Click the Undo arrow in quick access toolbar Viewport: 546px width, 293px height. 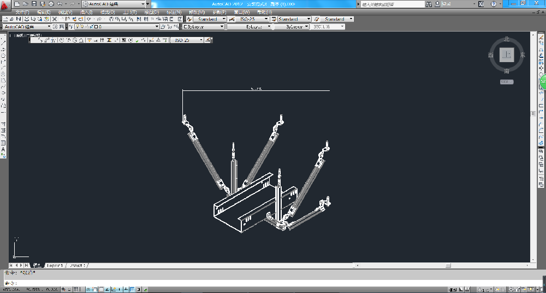pos(60,4)
